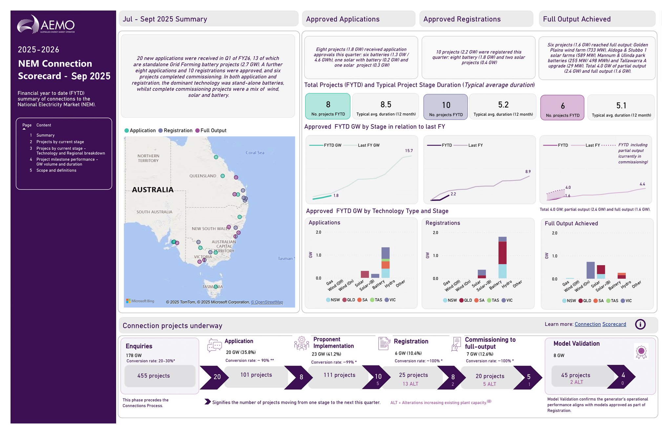Click the arrow showing 20 projects moving
Image resolution: width=672 pixels, height=434 pixels.
(x=215, y=377)
